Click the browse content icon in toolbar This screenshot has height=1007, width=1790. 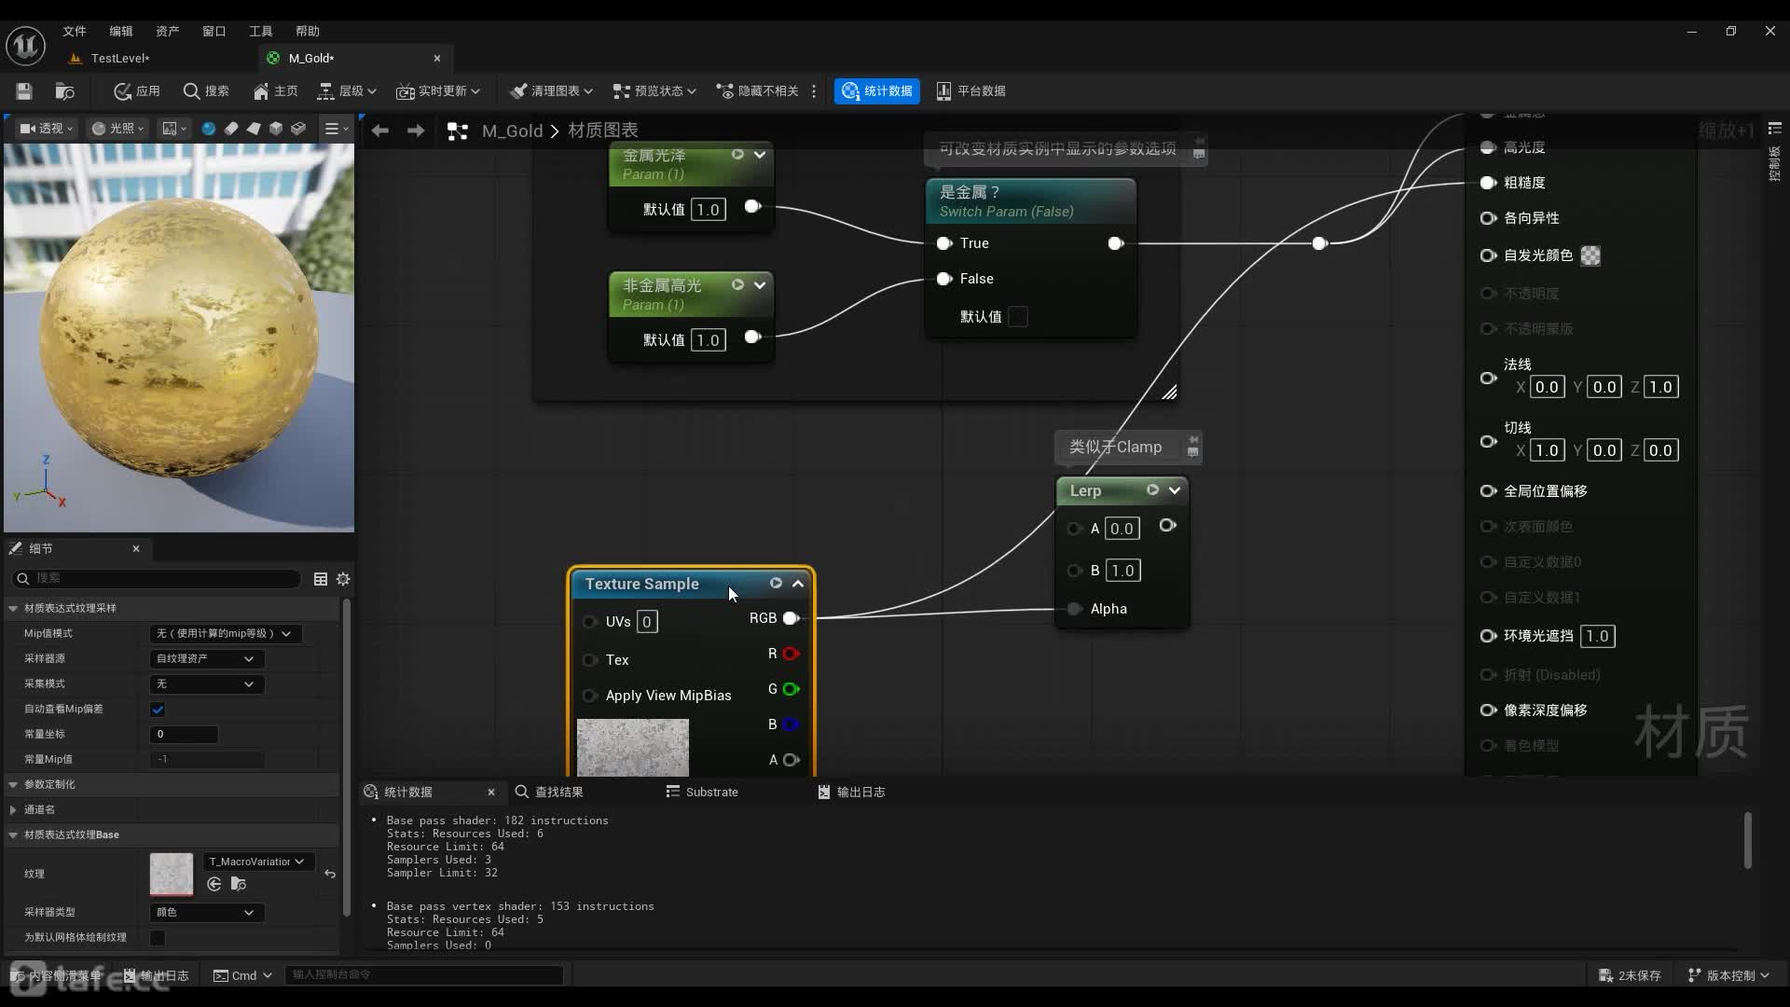coord(64,90)
